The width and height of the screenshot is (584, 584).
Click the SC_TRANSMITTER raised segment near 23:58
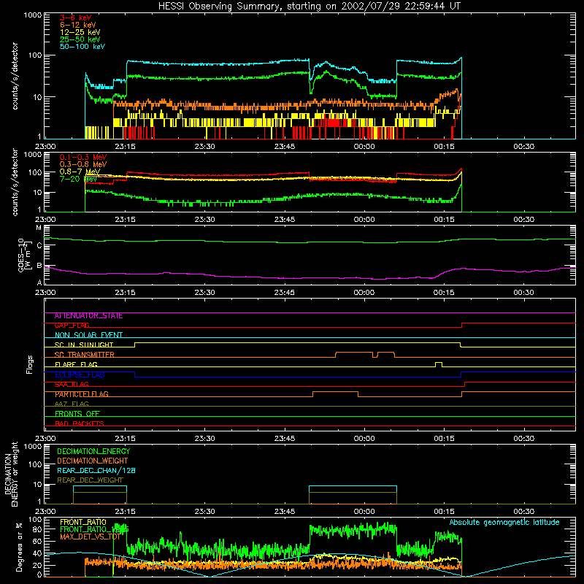354,355
